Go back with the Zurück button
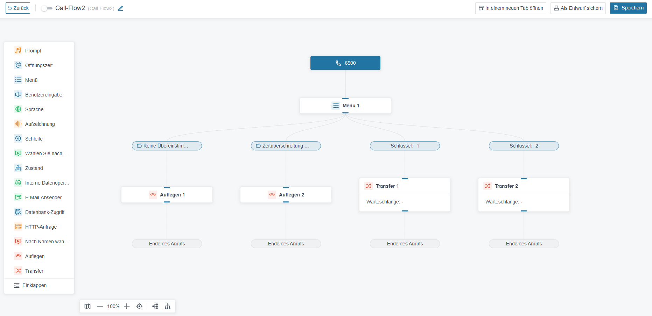Screen dimensions: 652x316 click(x=18, y=8)
